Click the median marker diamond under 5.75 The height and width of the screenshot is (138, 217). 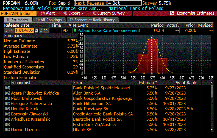(151, 73)
